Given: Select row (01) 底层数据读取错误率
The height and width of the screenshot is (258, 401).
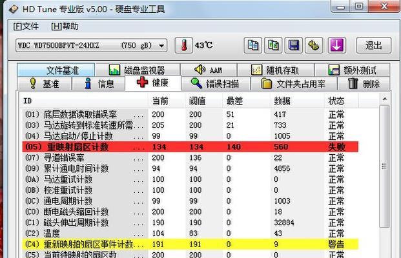Looking at the screenshot, I should 190,114.
